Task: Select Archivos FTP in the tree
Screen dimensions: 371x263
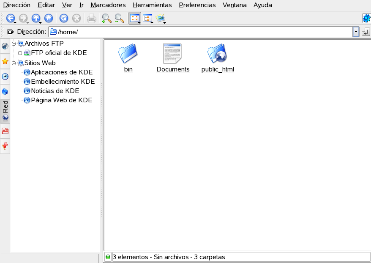Action: click(x=44, y=44)
